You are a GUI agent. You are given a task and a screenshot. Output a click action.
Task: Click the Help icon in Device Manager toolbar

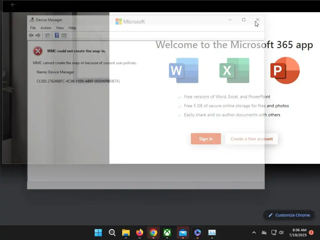(x=57, y=35)
